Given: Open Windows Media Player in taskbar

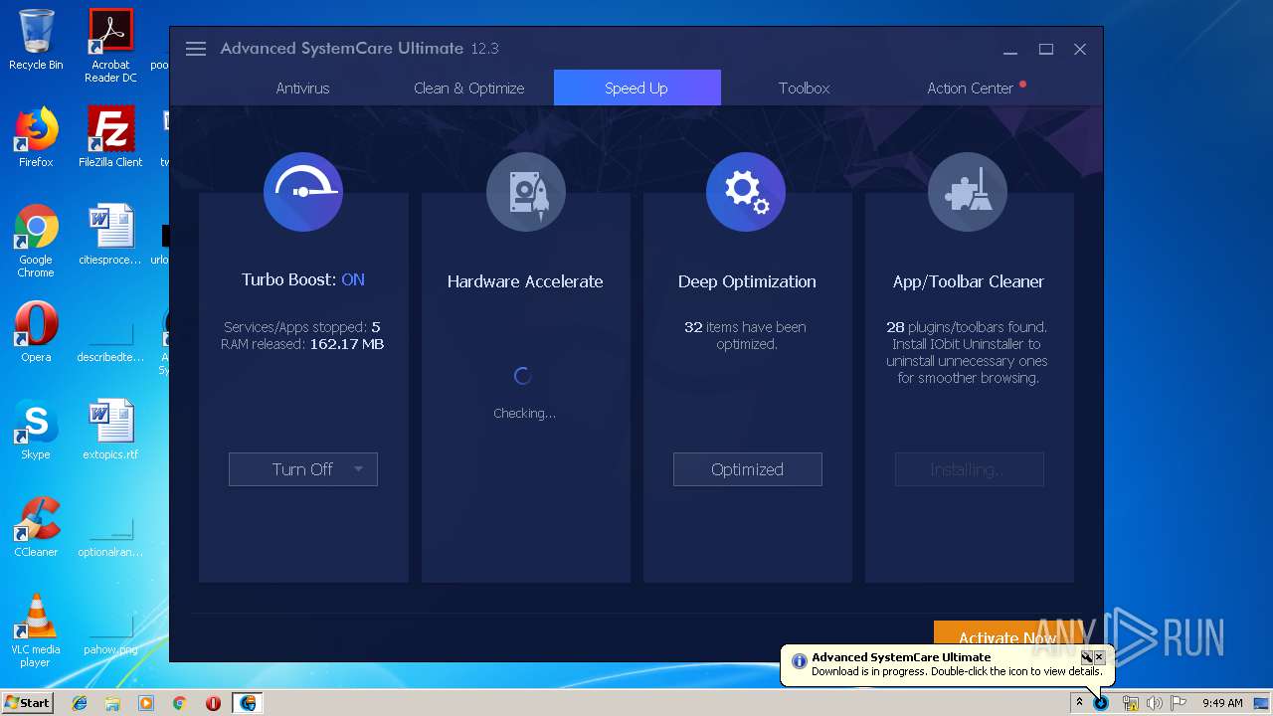Looking at the screenshot, I should [146, 703].
